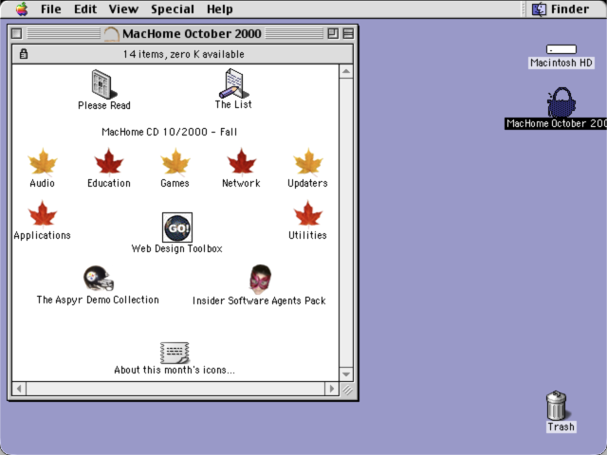This screenshot has height=455, width=607.
Task: Select the Applications leaf folder
Action: pos(43,214)
